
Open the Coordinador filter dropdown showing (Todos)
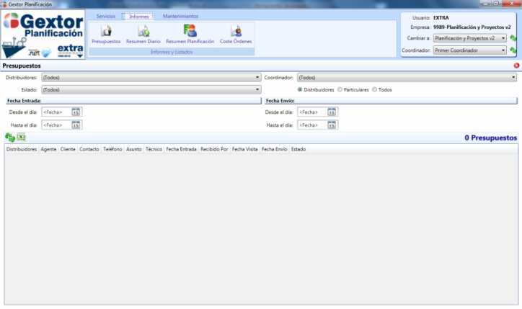pyautogui.click(x=513, y=77)
